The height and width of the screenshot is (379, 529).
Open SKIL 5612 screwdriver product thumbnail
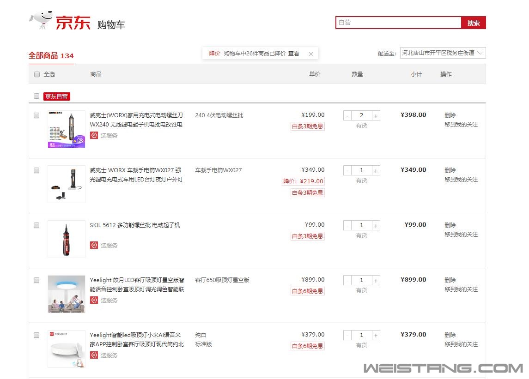click(x=67, y=239)
